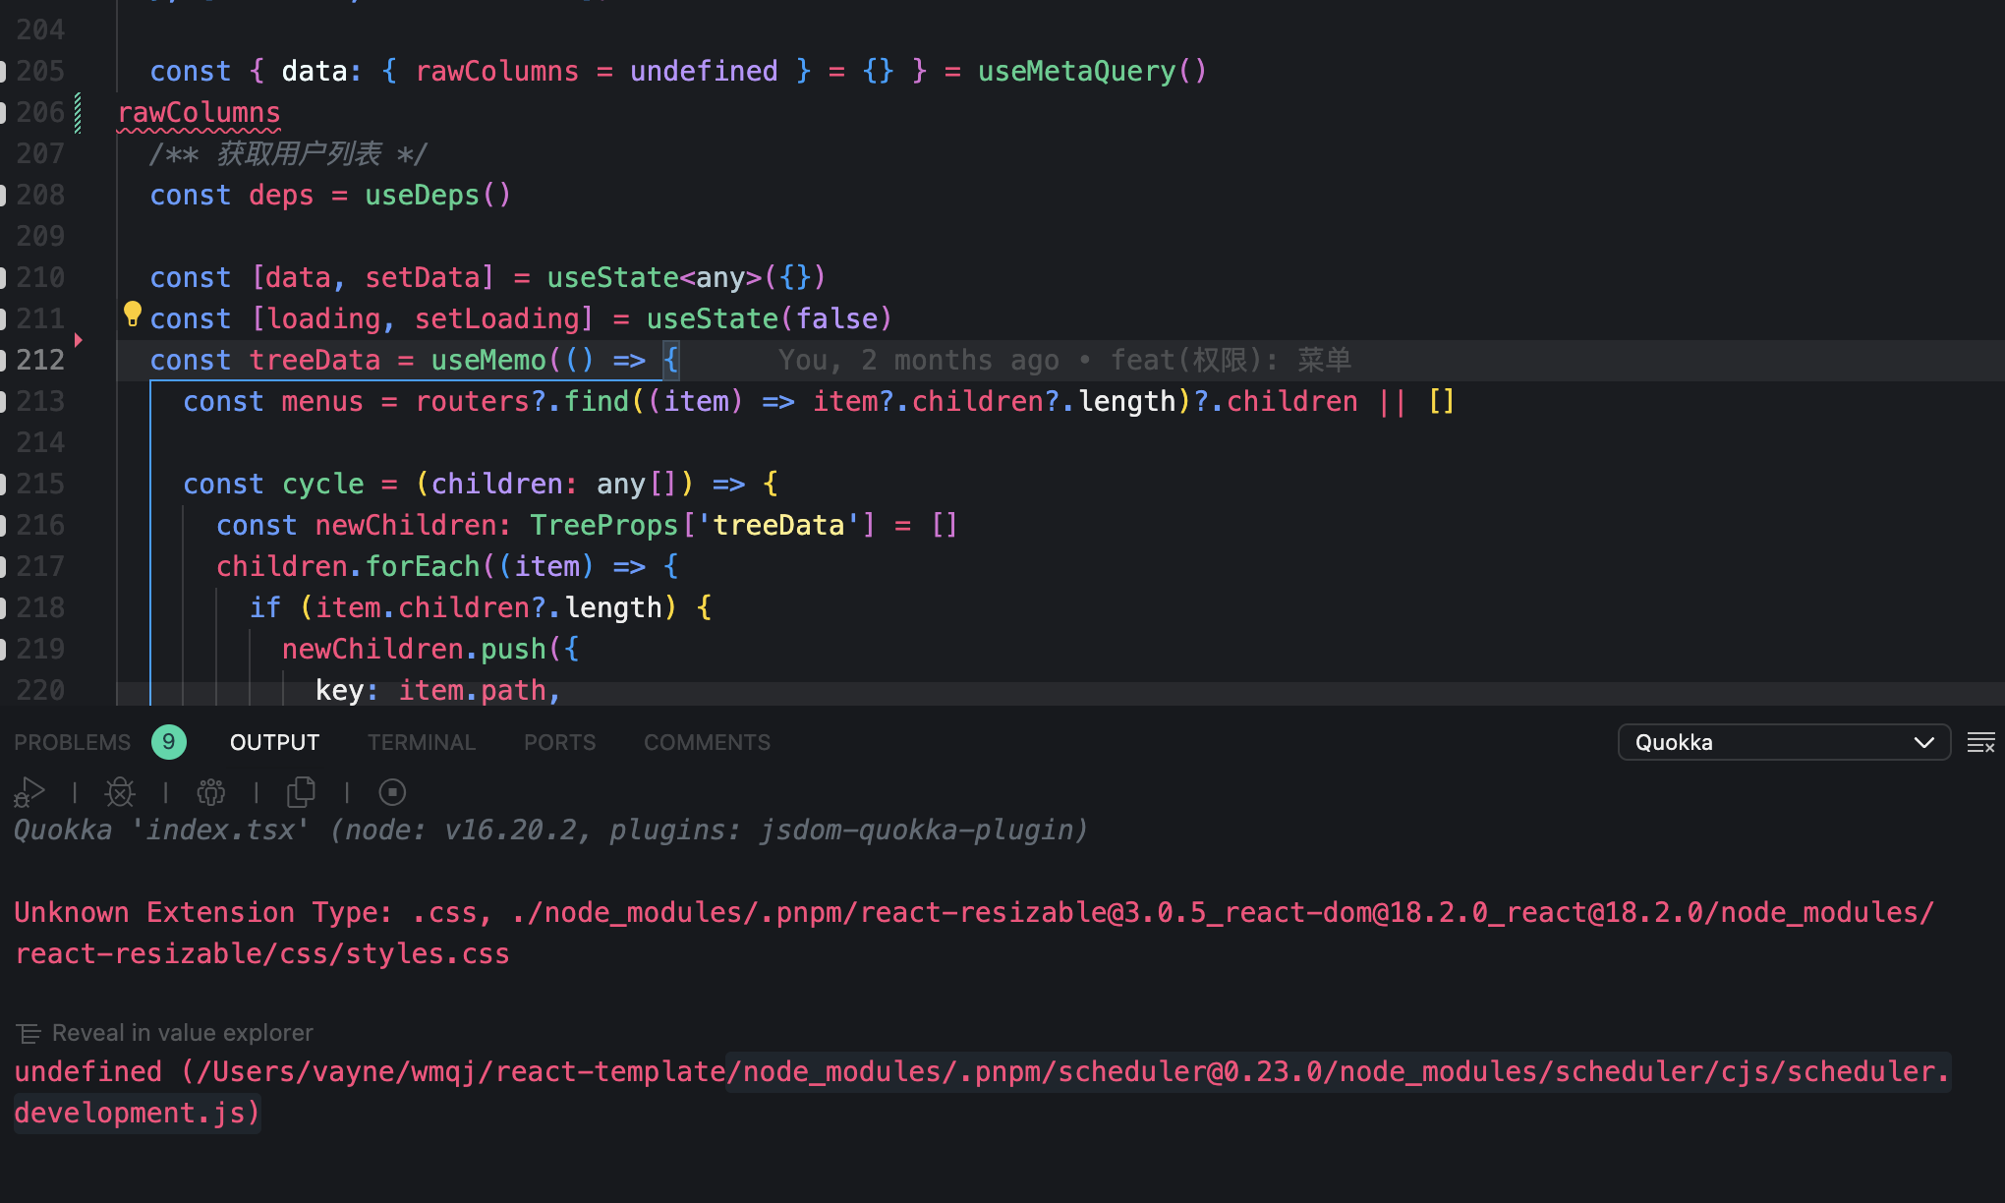Click the run Quokka icon in output toolbar
Screen dimensions: 2005x1203
click(29, 792)
